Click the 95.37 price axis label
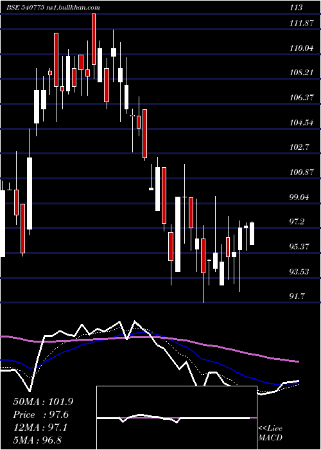The width and height of the screenshot is (321, 450). 300,246
